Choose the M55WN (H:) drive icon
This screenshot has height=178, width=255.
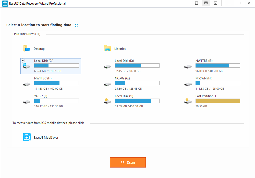coord(188,84)
